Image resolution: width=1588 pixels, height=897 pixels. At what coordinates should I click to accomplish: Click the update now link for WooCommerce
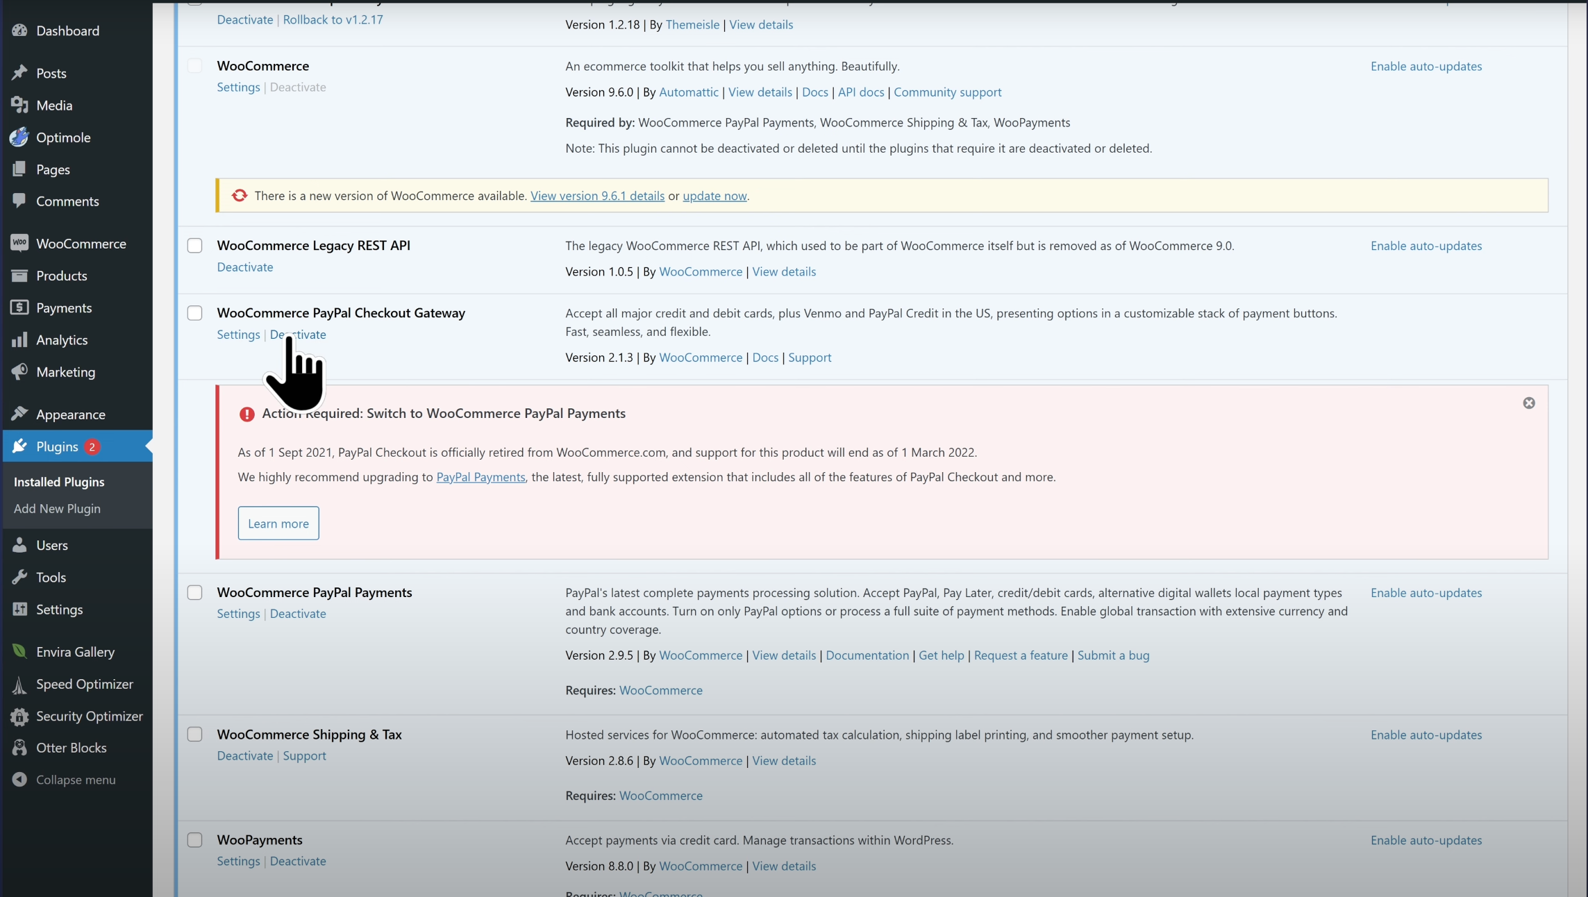click(714, 196)
